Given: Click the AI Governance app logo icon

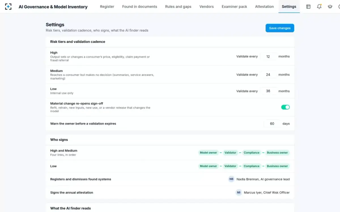Looking at the screenshot, I should (x=8, y=7).
